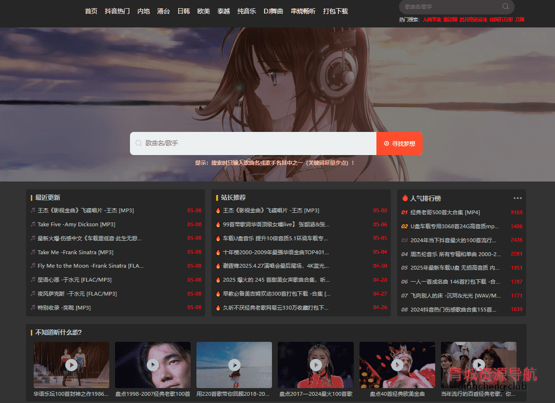Click flame icon beside 十年榜2000-2009 entry
Screen dimensions: 555x403
tap(218, 252)
